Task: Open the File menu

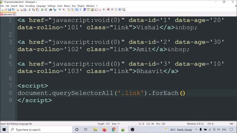Action: point(2,6)
